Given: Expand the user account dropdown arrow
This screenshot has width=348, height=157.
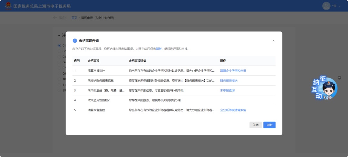Looking at the screenshot, I should 340,6.
